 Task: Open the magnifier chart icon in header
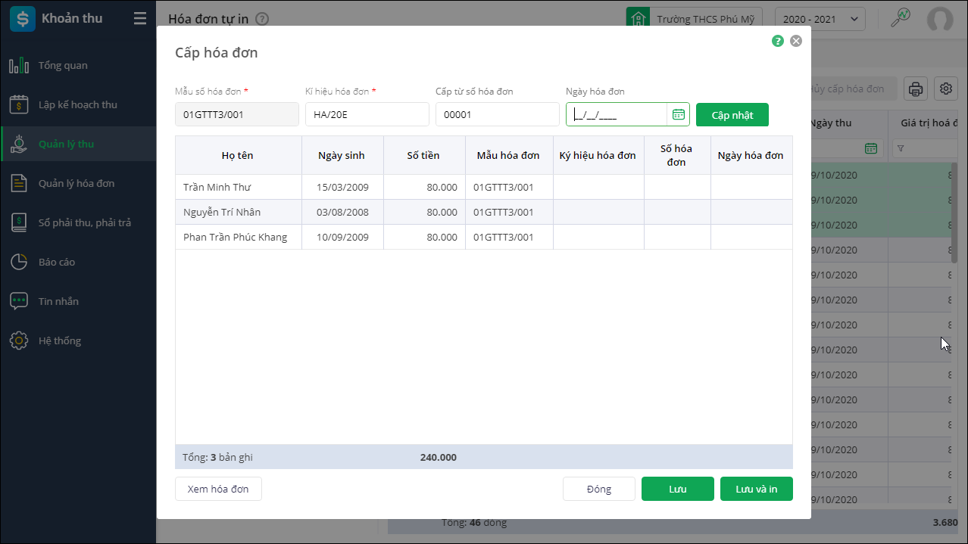901,18
